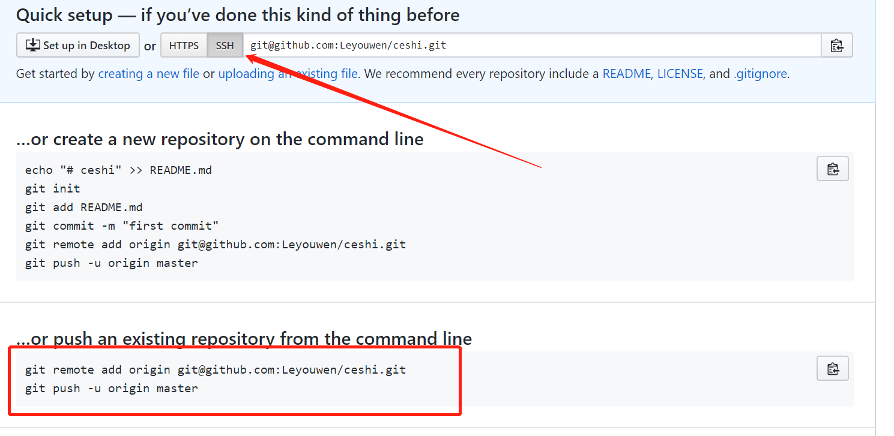Click the create a new repository heading
The image size is (894, 436).
click(x=220, y=140)
